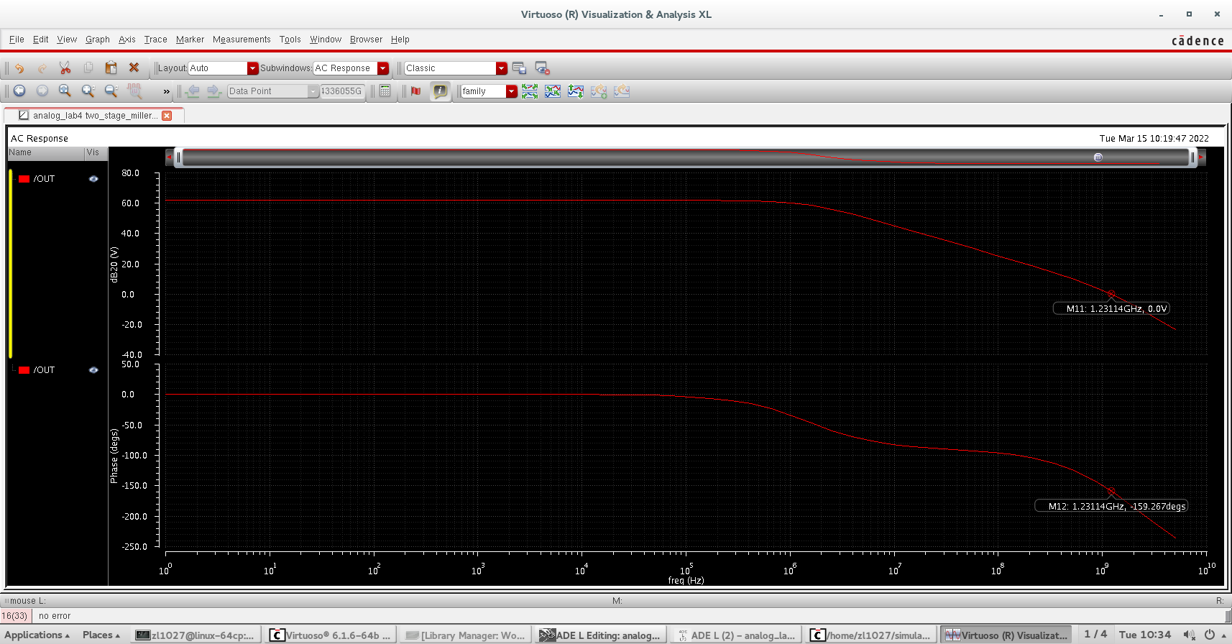Switch to zl1027@linux-64cp terminal taskbar button
Viewport: 1232px width, 644px height.
tap(195, 635)
